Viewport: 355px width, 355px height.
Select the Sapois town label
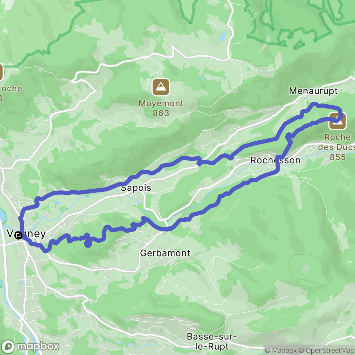[x=136, y=188]
